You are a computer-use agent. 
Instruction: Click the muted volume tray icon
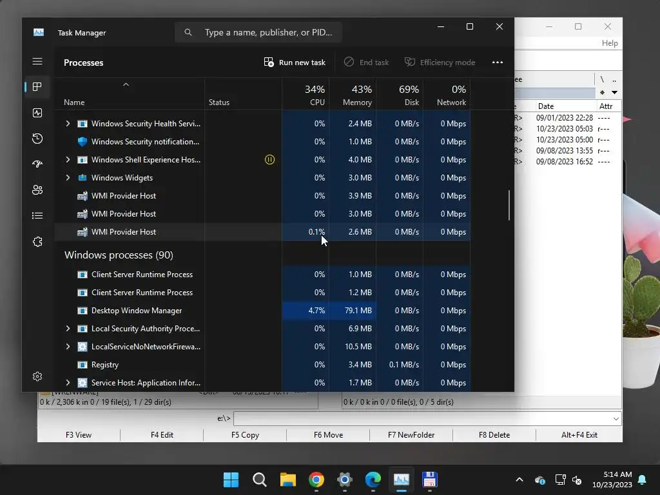coord(577,480)
